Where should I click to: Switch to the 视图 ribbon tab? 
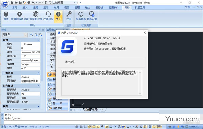(67, 8)
